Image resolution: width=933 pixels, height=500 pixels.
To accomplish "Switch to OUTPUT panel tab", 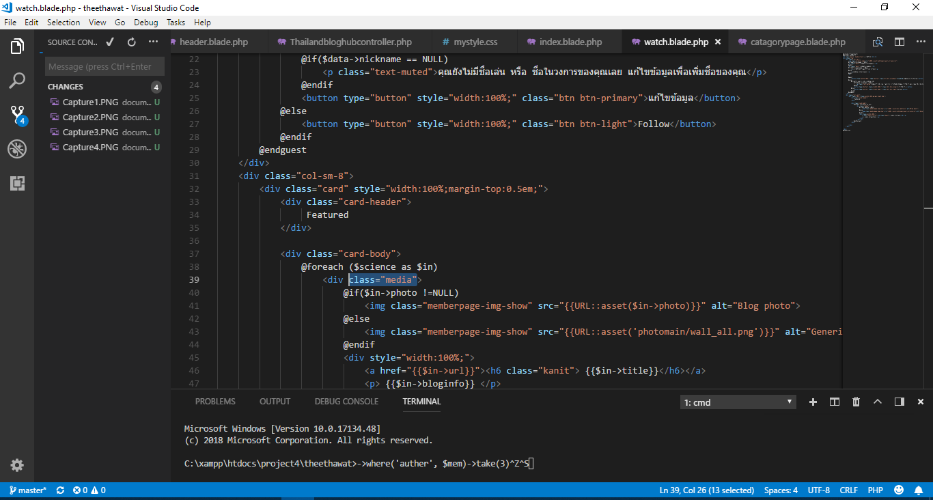I will coord(275,402).
